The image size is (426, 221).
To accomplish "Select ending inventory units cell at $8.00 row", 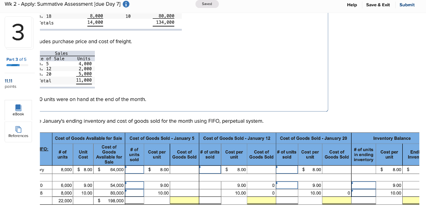I will [x=364, y=170].
